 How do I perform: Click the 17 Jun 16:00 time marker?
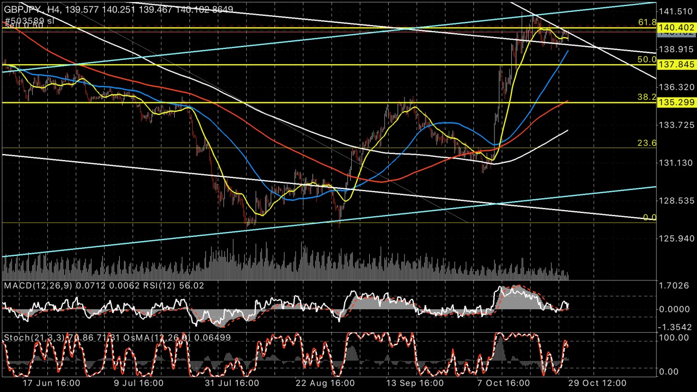click(51, 383)
